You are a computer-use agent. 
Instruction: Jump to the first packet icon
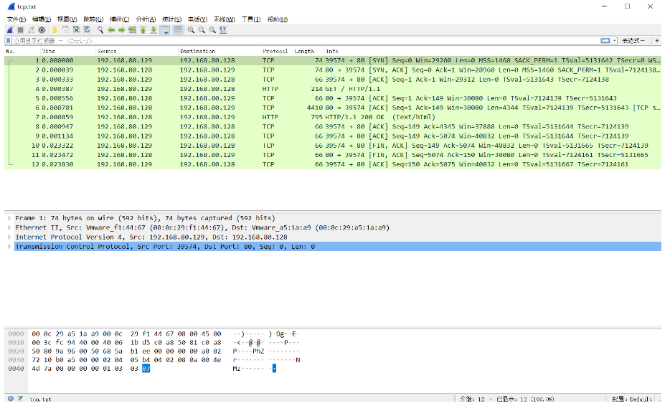(x=143, y=30)
